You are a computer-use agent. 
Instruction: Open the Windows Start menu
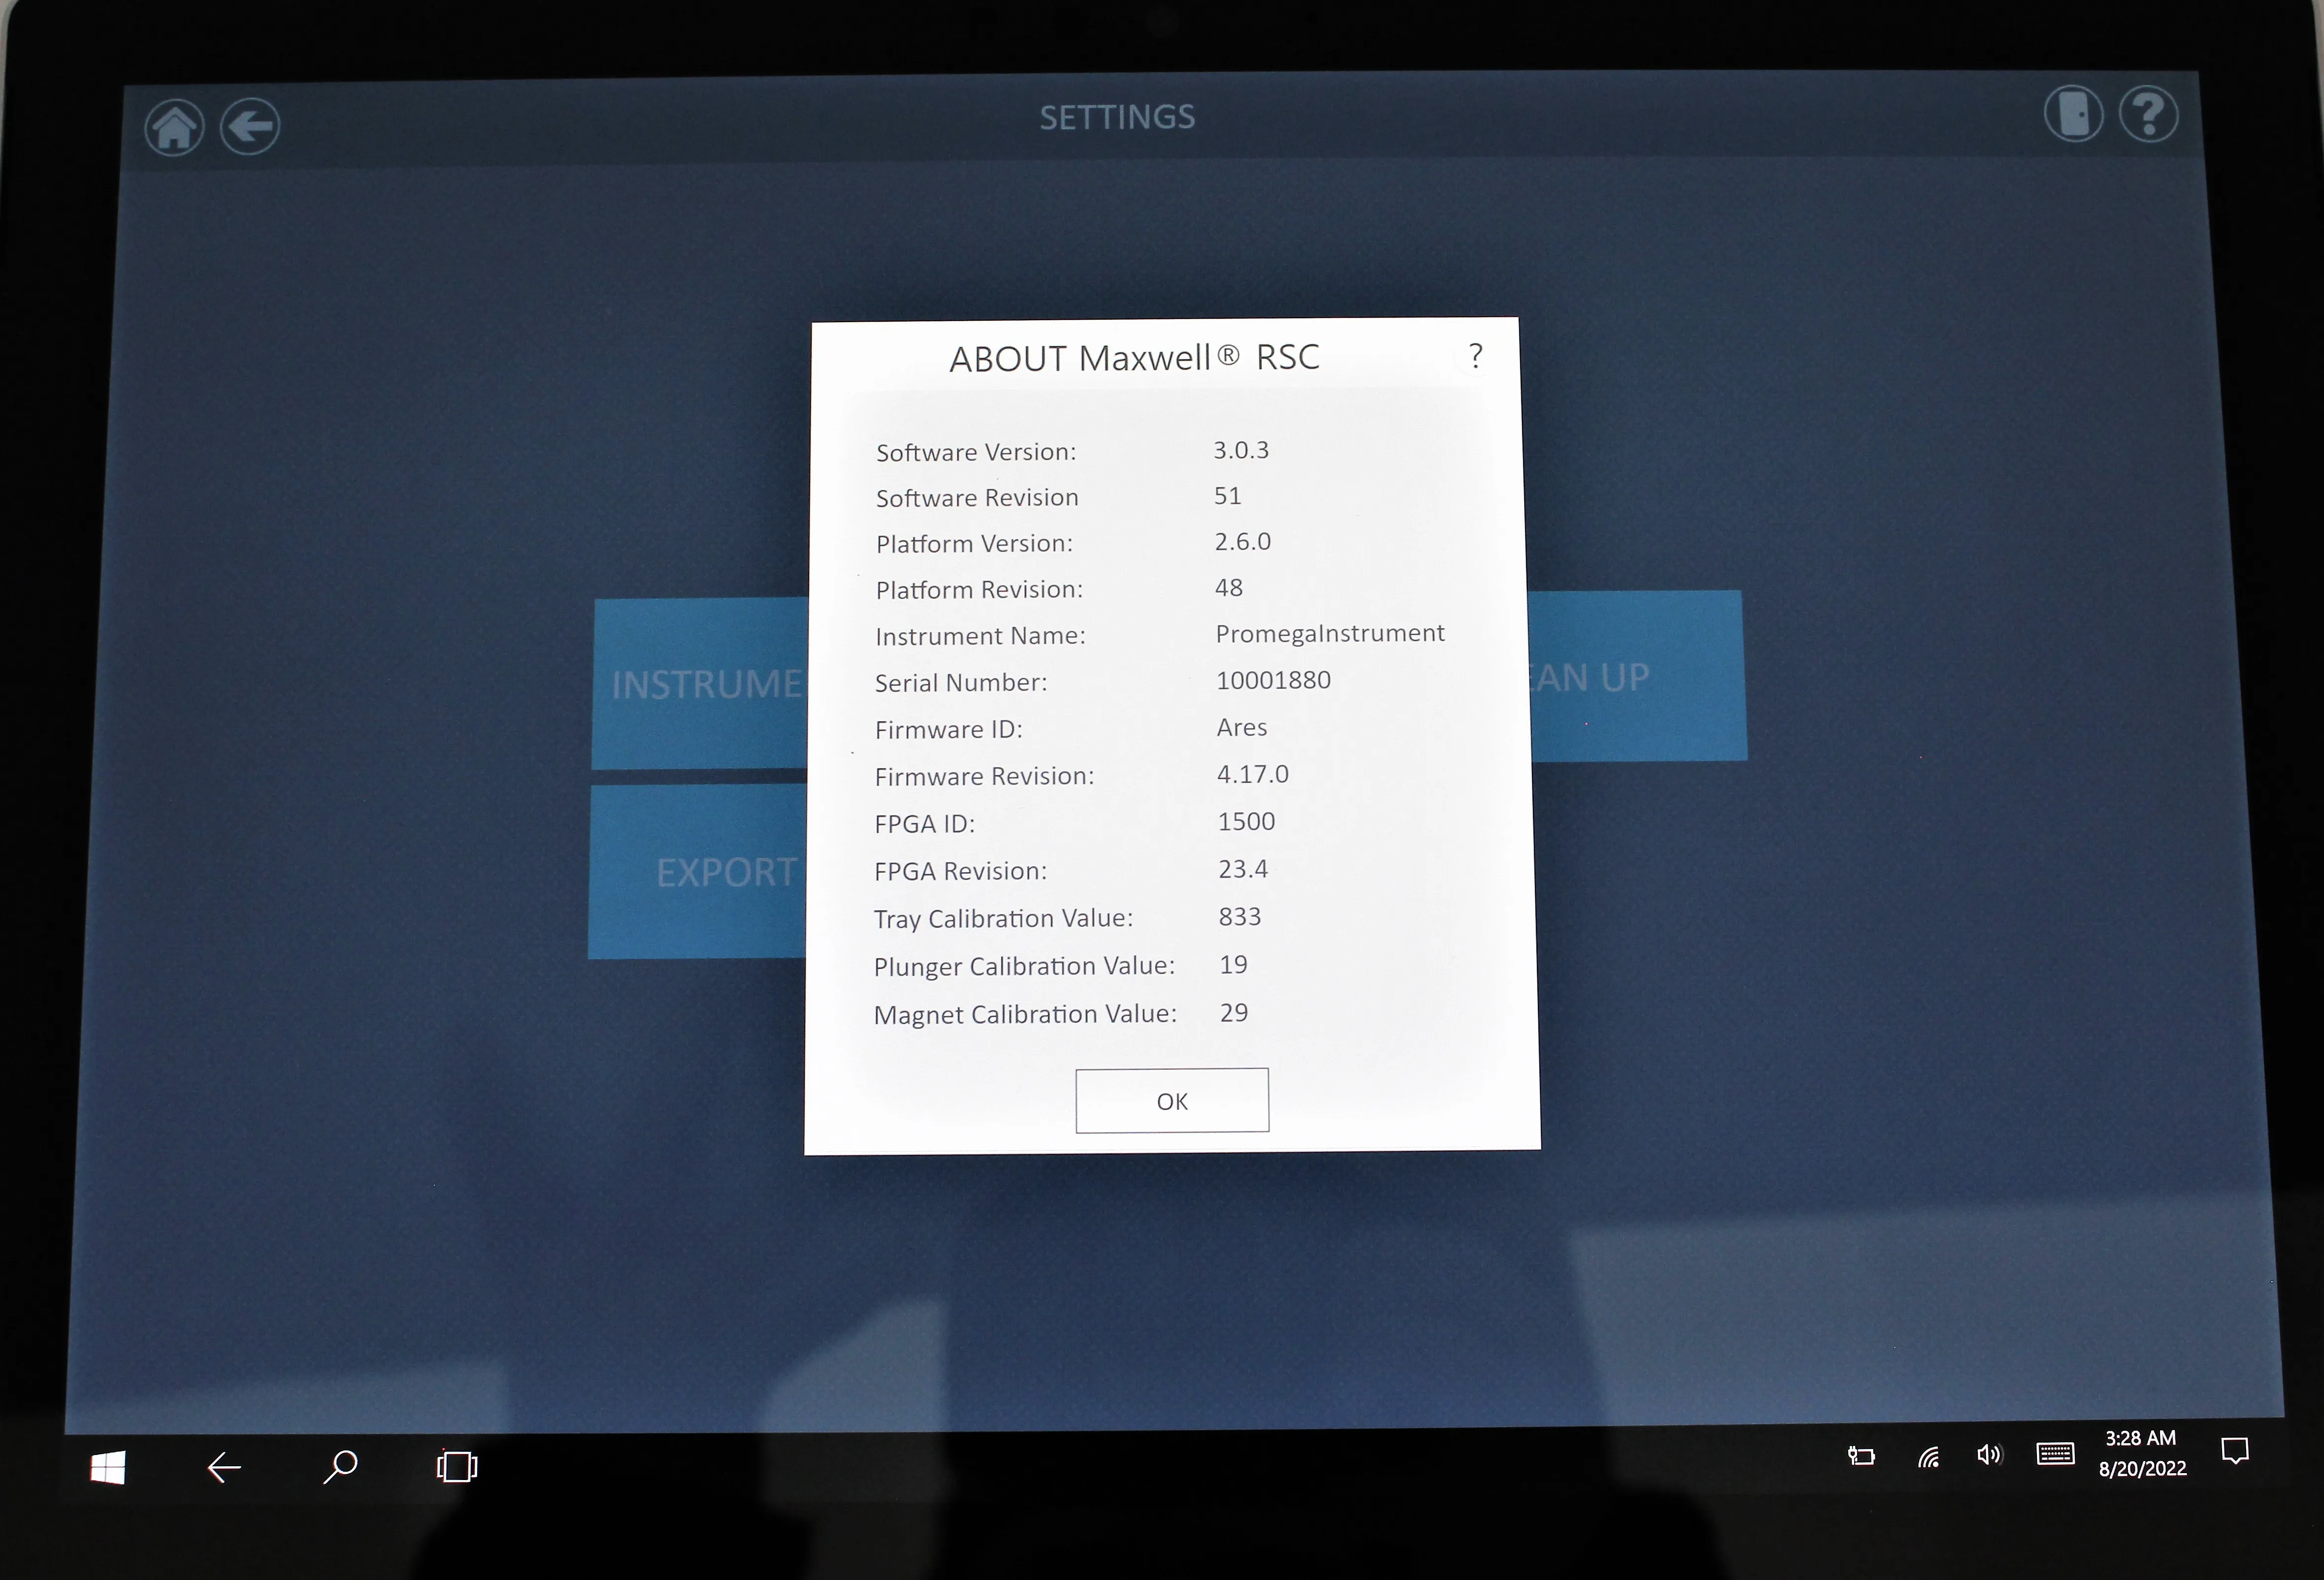coord(107,1467)
